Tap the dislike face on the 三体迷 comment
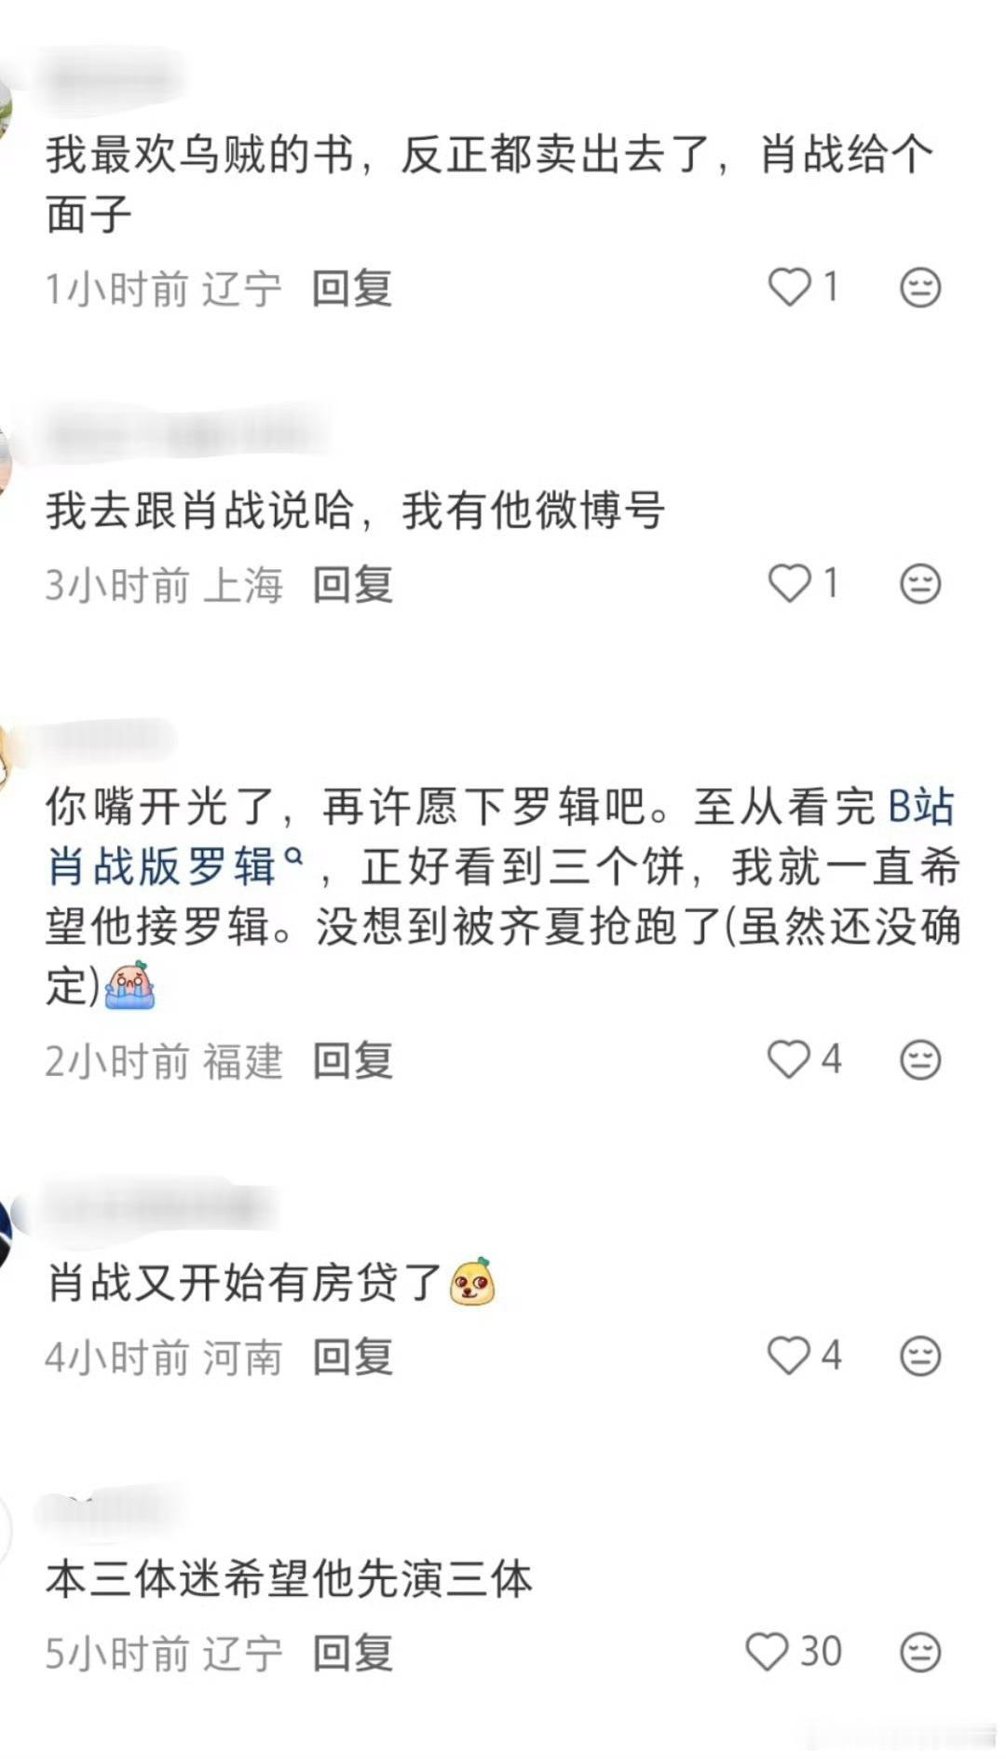 [920, 1652]
